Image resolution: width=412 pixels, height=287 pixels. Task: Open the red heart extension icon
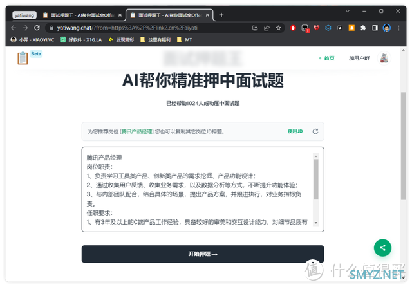316,28
